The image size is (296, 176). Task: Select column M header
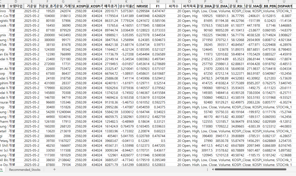[158, 2]
